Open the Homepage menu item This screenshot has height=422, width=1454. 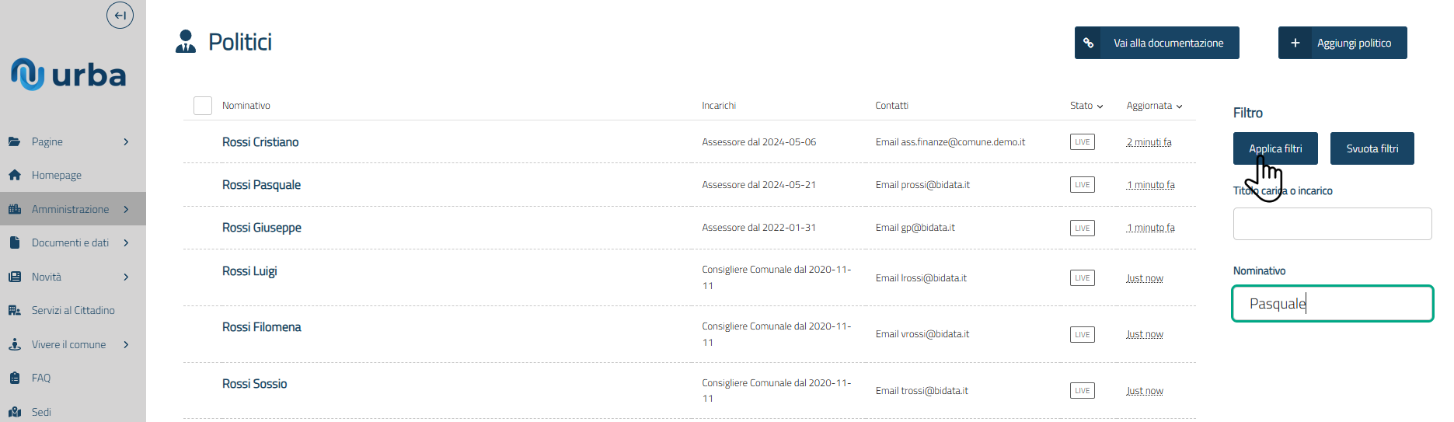pyautogui.click(x=57, y=175)
